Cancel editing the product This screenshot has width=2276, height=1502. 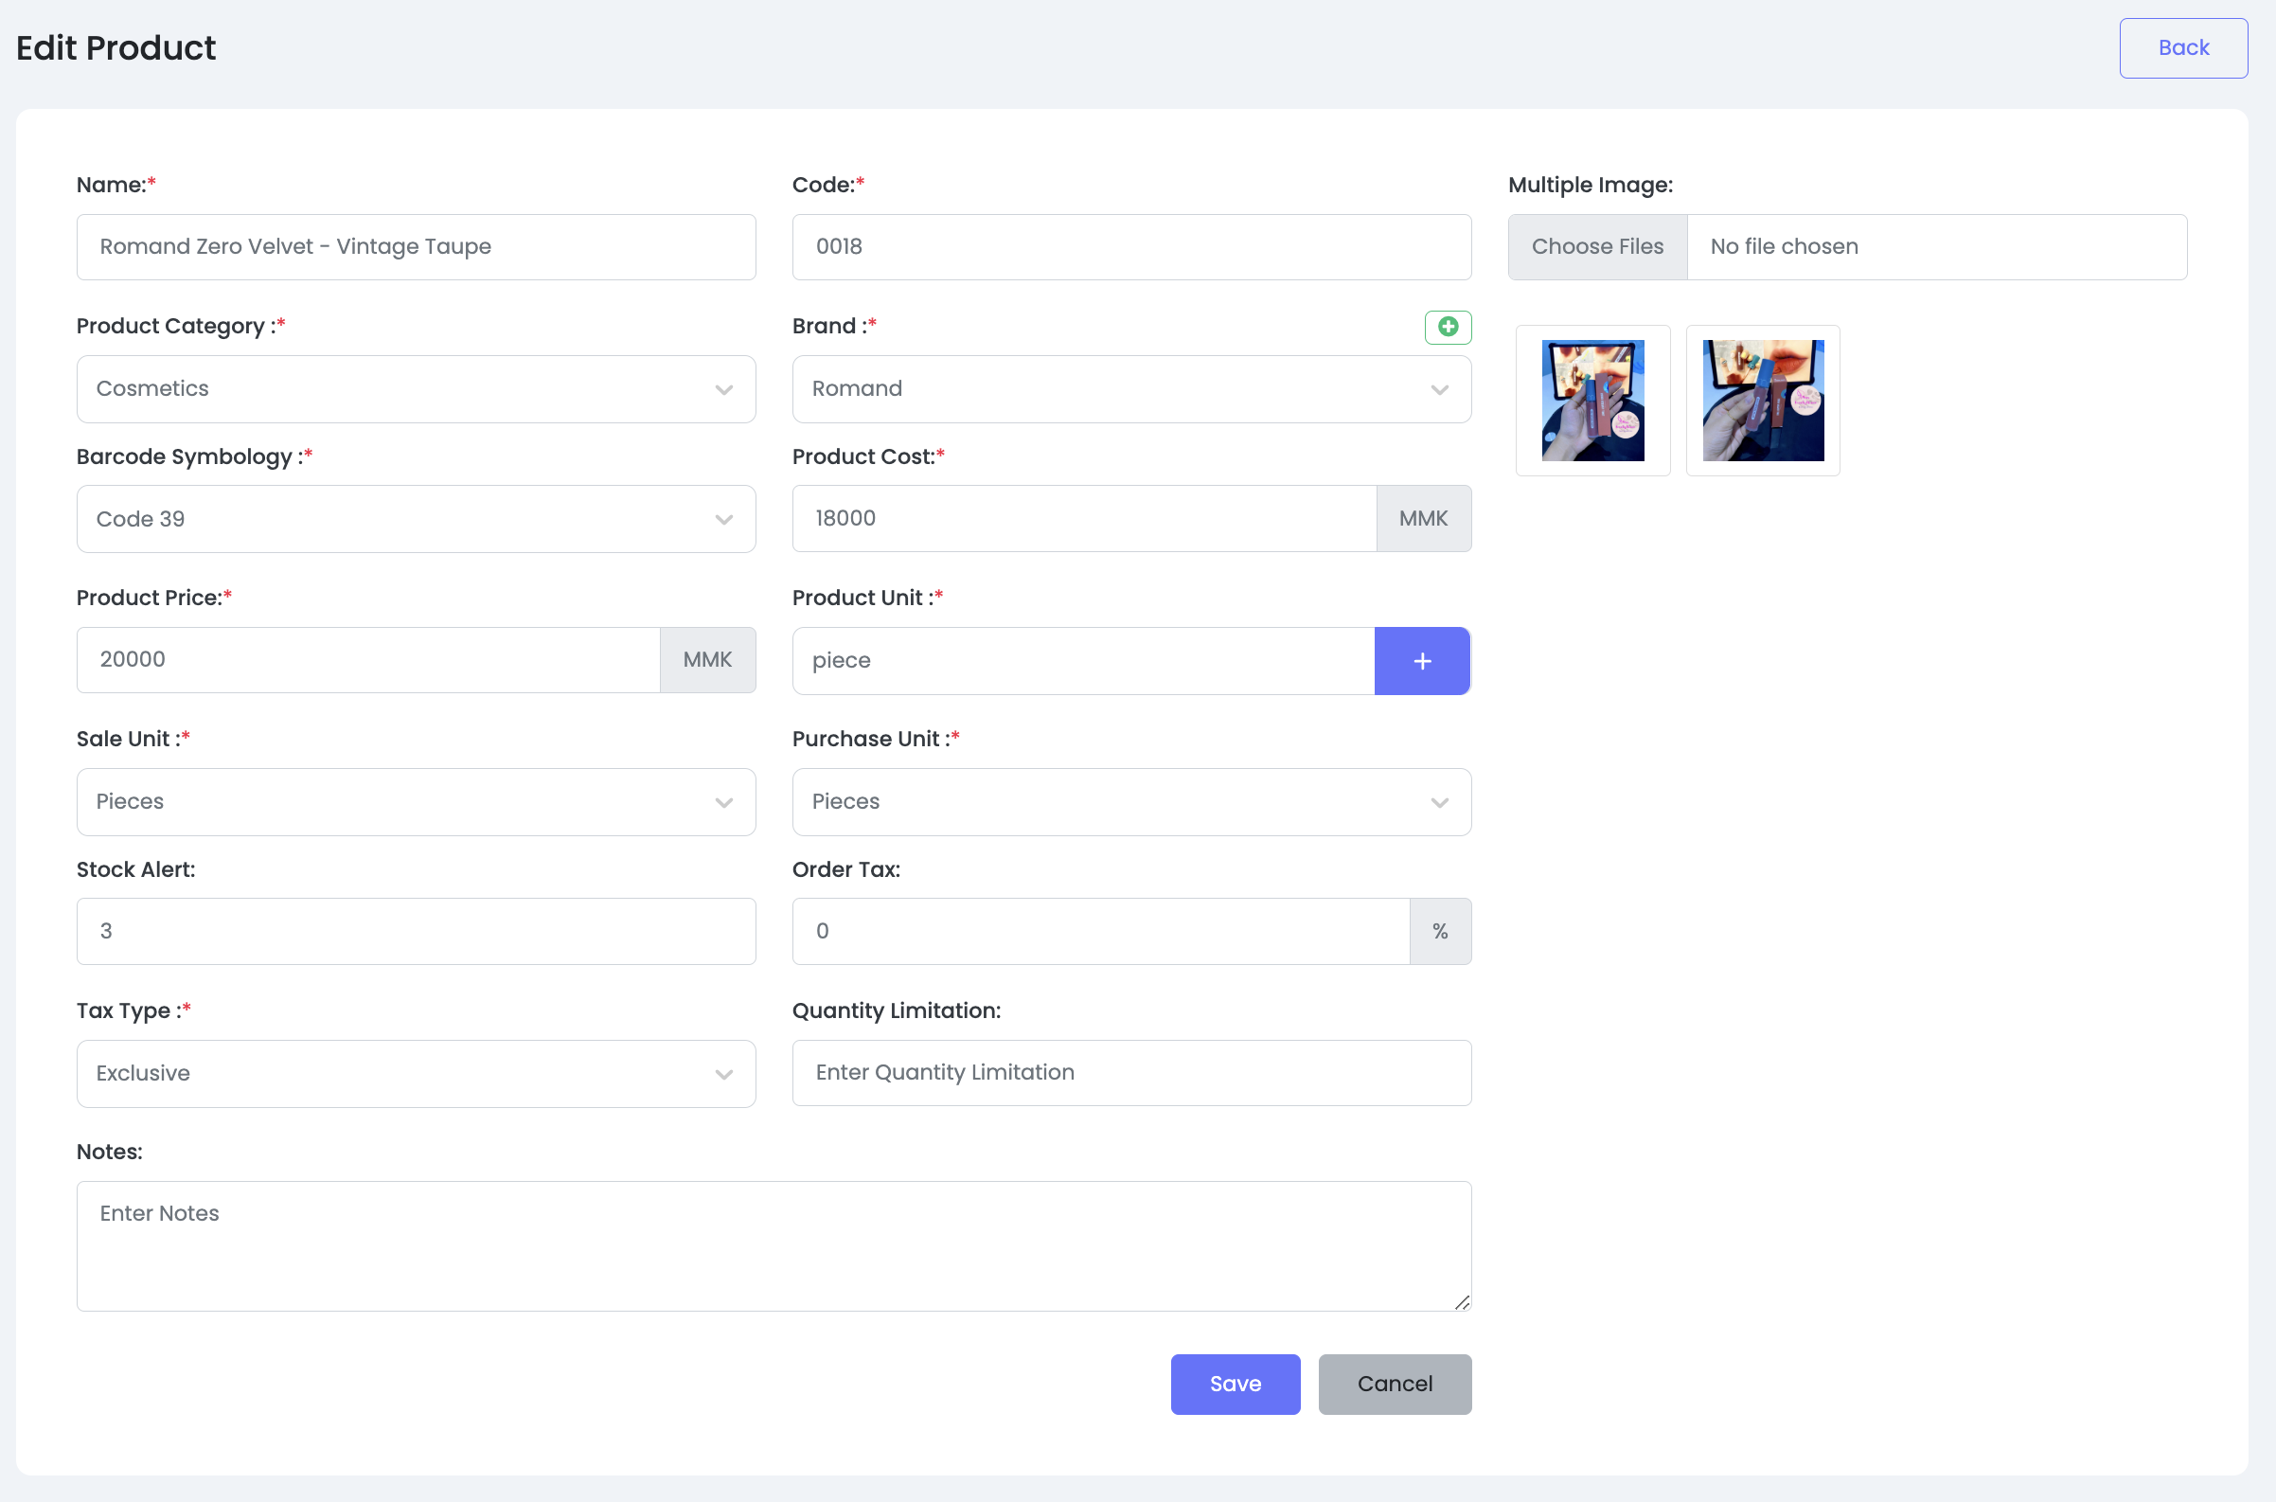(x=1395, y=1385)
